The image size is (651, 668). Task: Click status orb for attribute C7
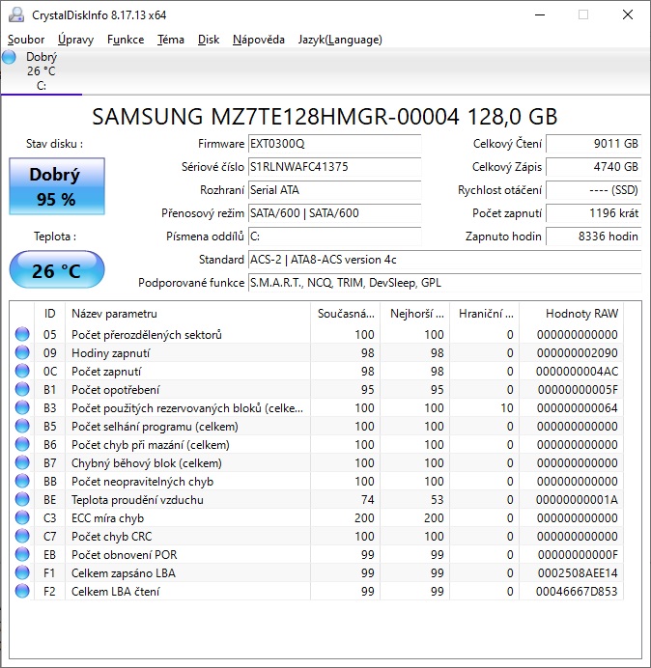point(22,536)
